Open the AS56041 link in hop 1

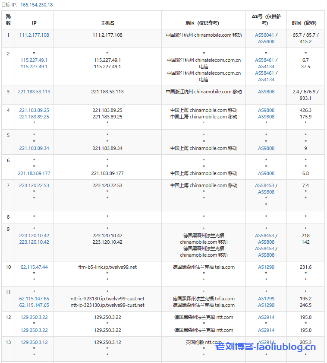click(264, 35)
